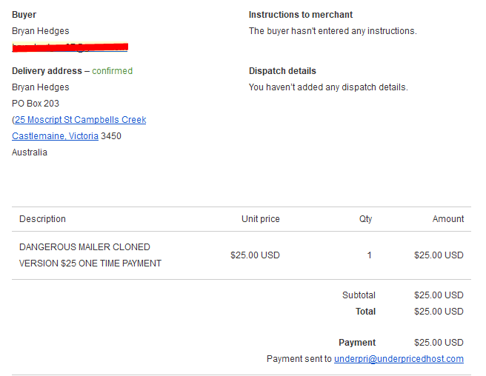Select the postcode 3450 text
The height and width of the screenshot is (376, 486).
(111, 136)
